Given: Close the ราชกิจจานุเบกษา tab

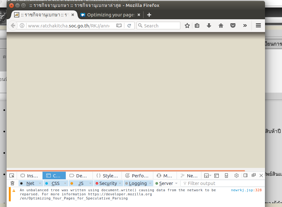Looking at the screenshot, I should click(73, 15).
